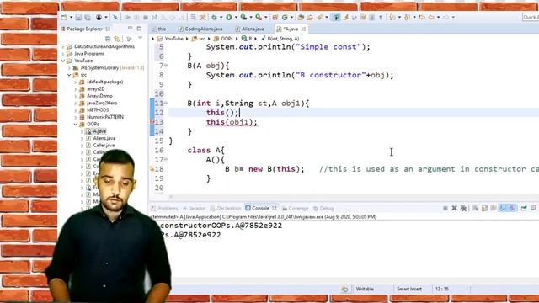Click the New file wizard icon
Screen dimensions: 539x303
(x=64, y=17)
